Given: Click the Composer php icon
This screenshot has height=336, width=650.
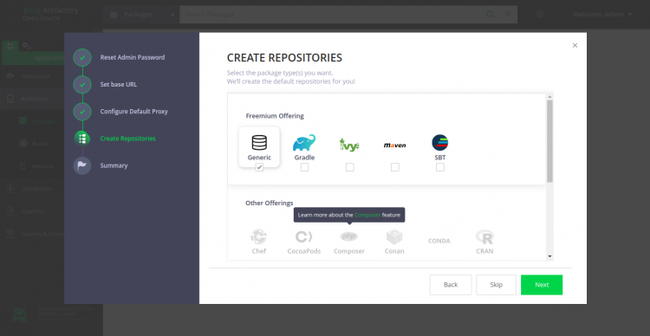Looking at the screenshot, I should coord(349,236).
